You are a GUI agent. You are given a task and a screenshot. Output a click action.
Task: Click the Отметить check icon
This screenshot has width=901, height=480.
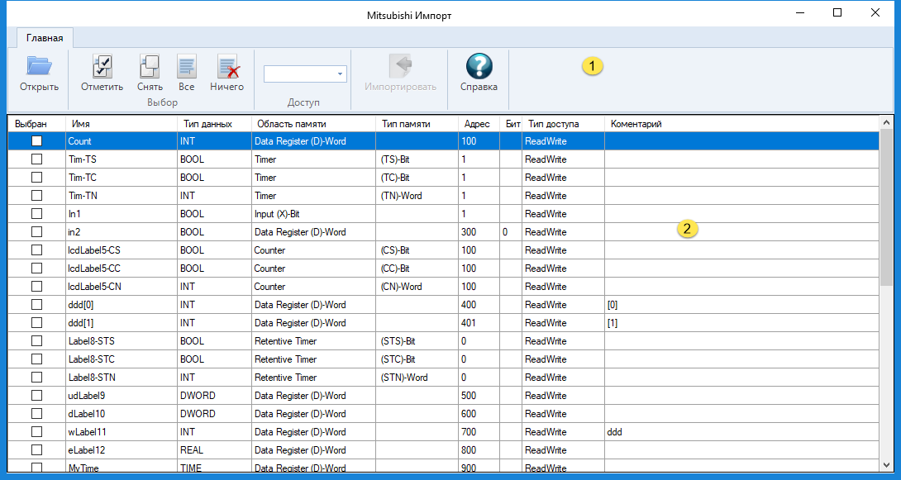[102, 67]
